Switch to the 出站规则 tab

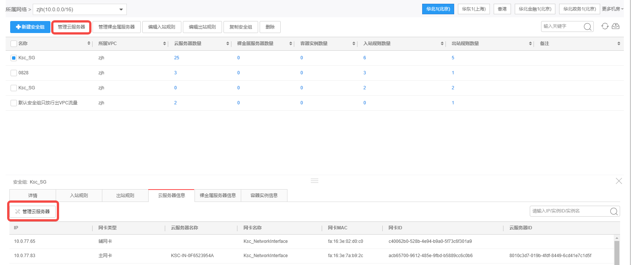[125, 196]
